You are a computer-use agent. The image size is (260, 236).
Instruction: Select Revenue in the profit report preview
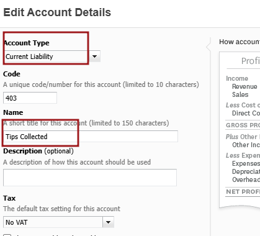[244, 86]
